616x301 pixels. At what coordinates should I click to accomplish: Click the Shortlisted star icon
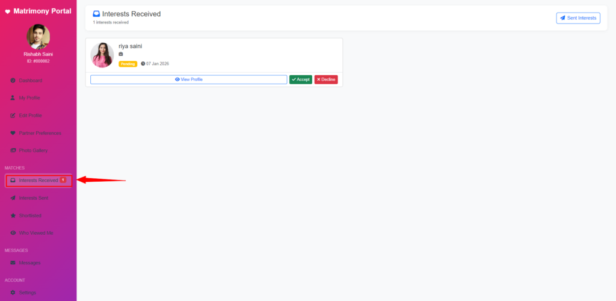[x=13, y=216]
